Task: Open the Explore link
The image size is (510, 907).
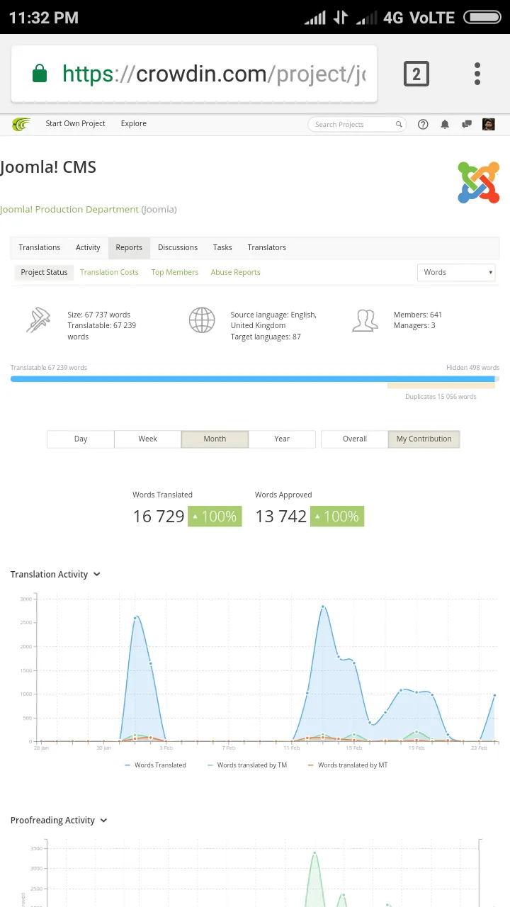Action: pyautogui.click(x=134, y=123)
